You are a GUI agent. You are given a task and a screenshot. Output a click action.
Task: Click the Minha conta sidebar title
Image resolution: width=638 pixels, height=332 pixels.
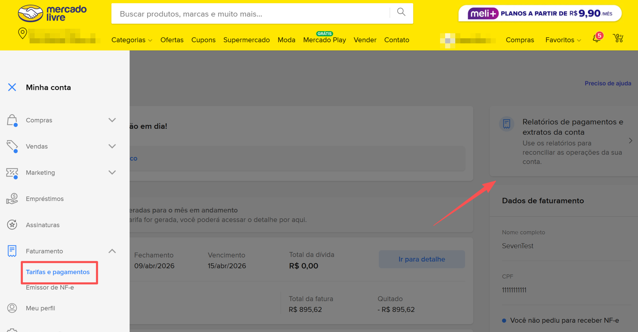pyautogui.click(x=48, y=88)
